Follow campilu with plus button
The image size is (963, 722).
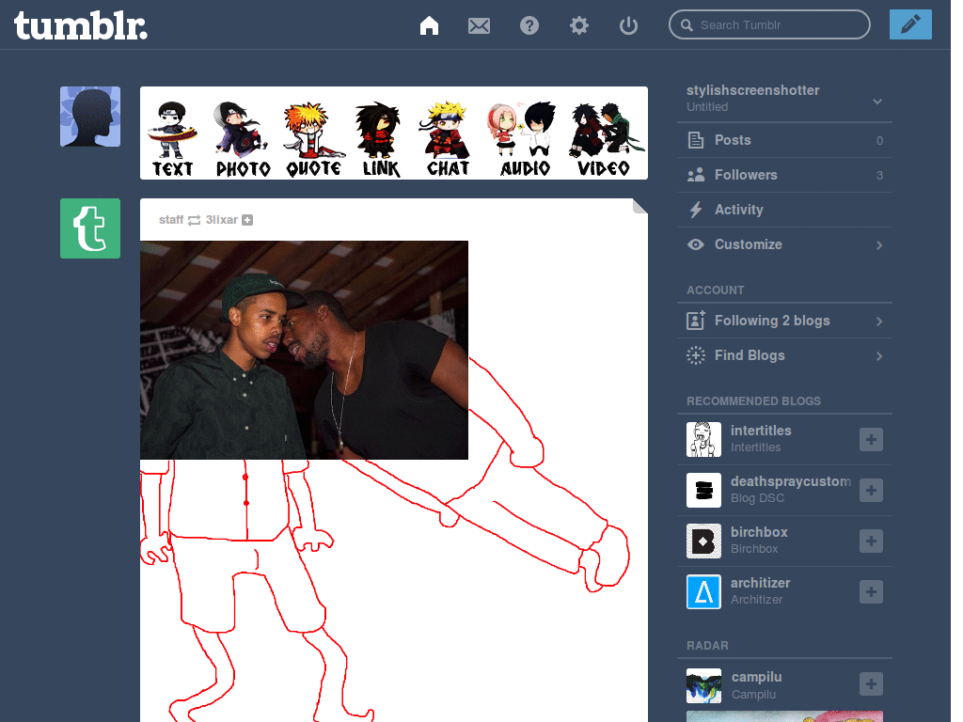click(x=871, y=684)
